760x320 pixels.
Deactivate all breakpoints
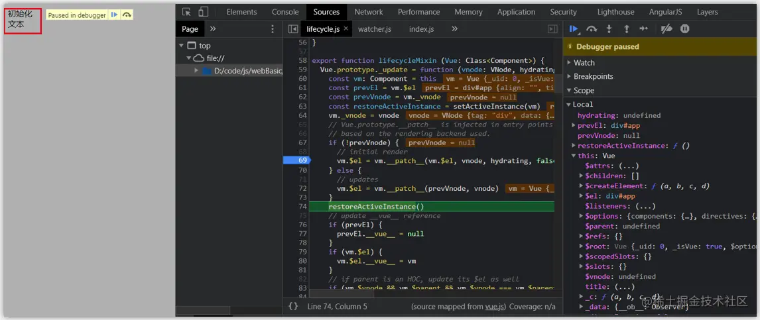666,28
